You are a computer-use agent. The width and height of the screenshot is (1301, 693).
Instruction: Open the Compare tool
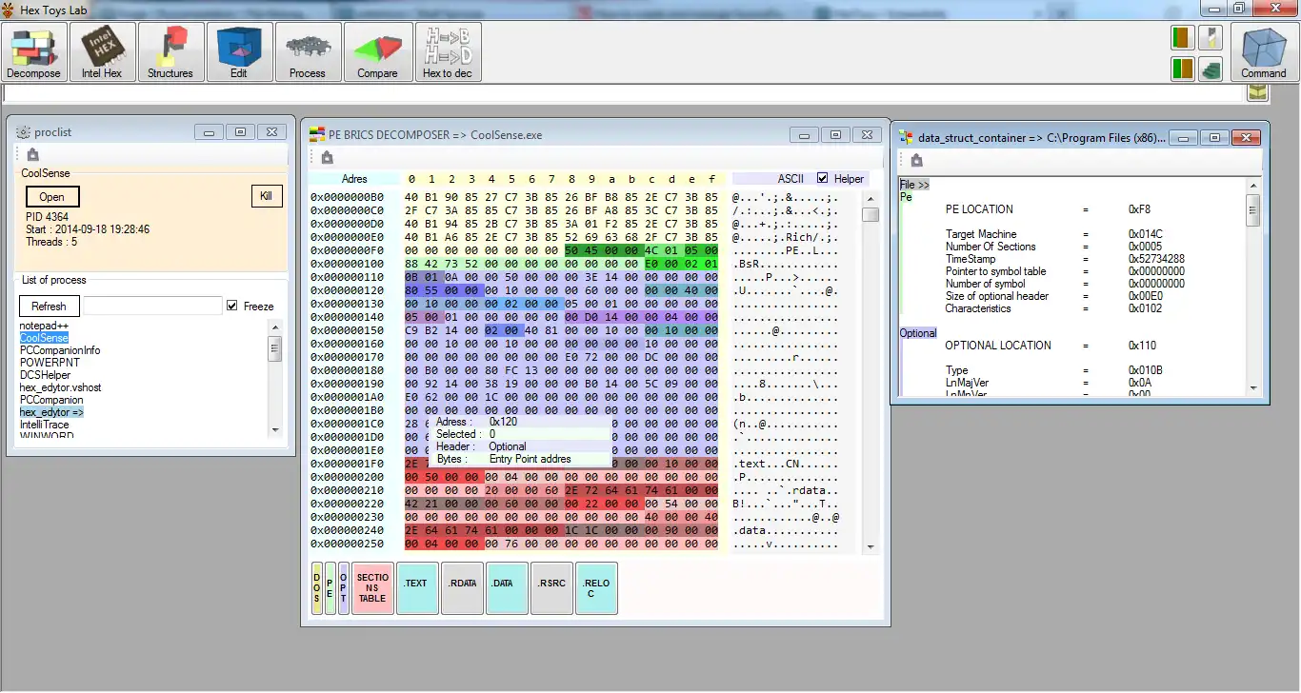[377, 52]
